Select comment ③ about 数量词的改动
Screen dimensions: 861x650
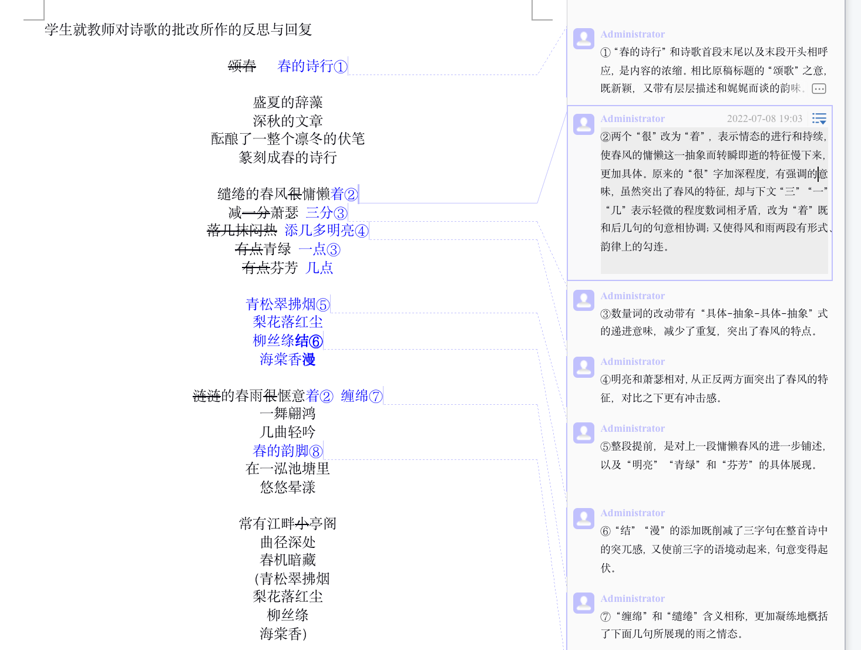pyautogui.click(x=714, y=322)
